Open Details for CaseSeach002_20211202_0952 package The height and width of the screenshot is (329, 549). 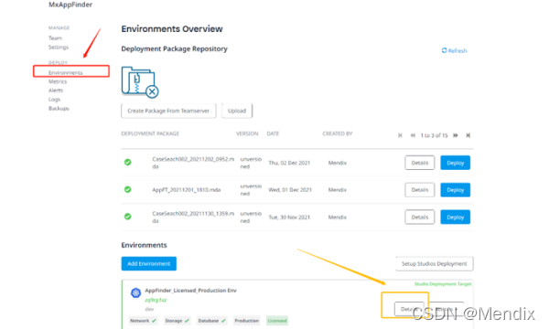coord(419,163)
